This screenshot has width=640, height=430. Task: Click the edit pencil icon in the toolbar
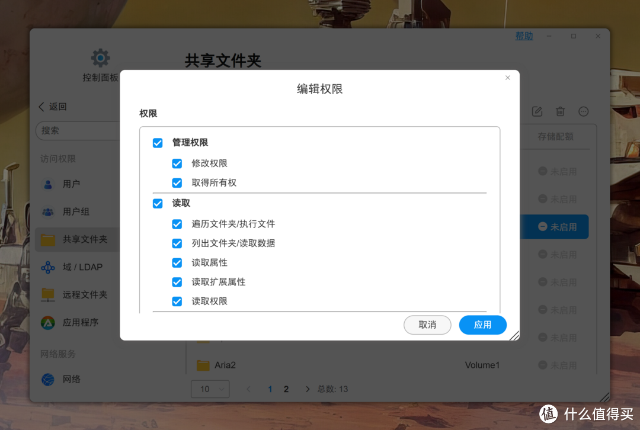click(537, 111)
